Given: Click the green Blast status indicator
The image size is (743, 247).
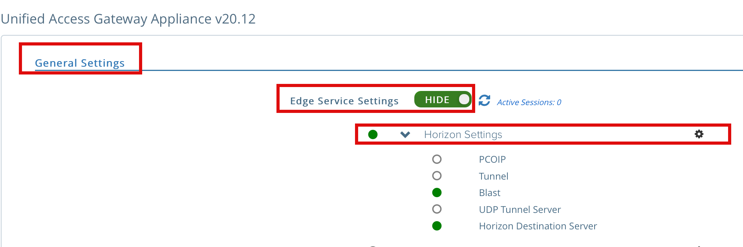Looking at the screenshot, I should (x=437, y=193).
